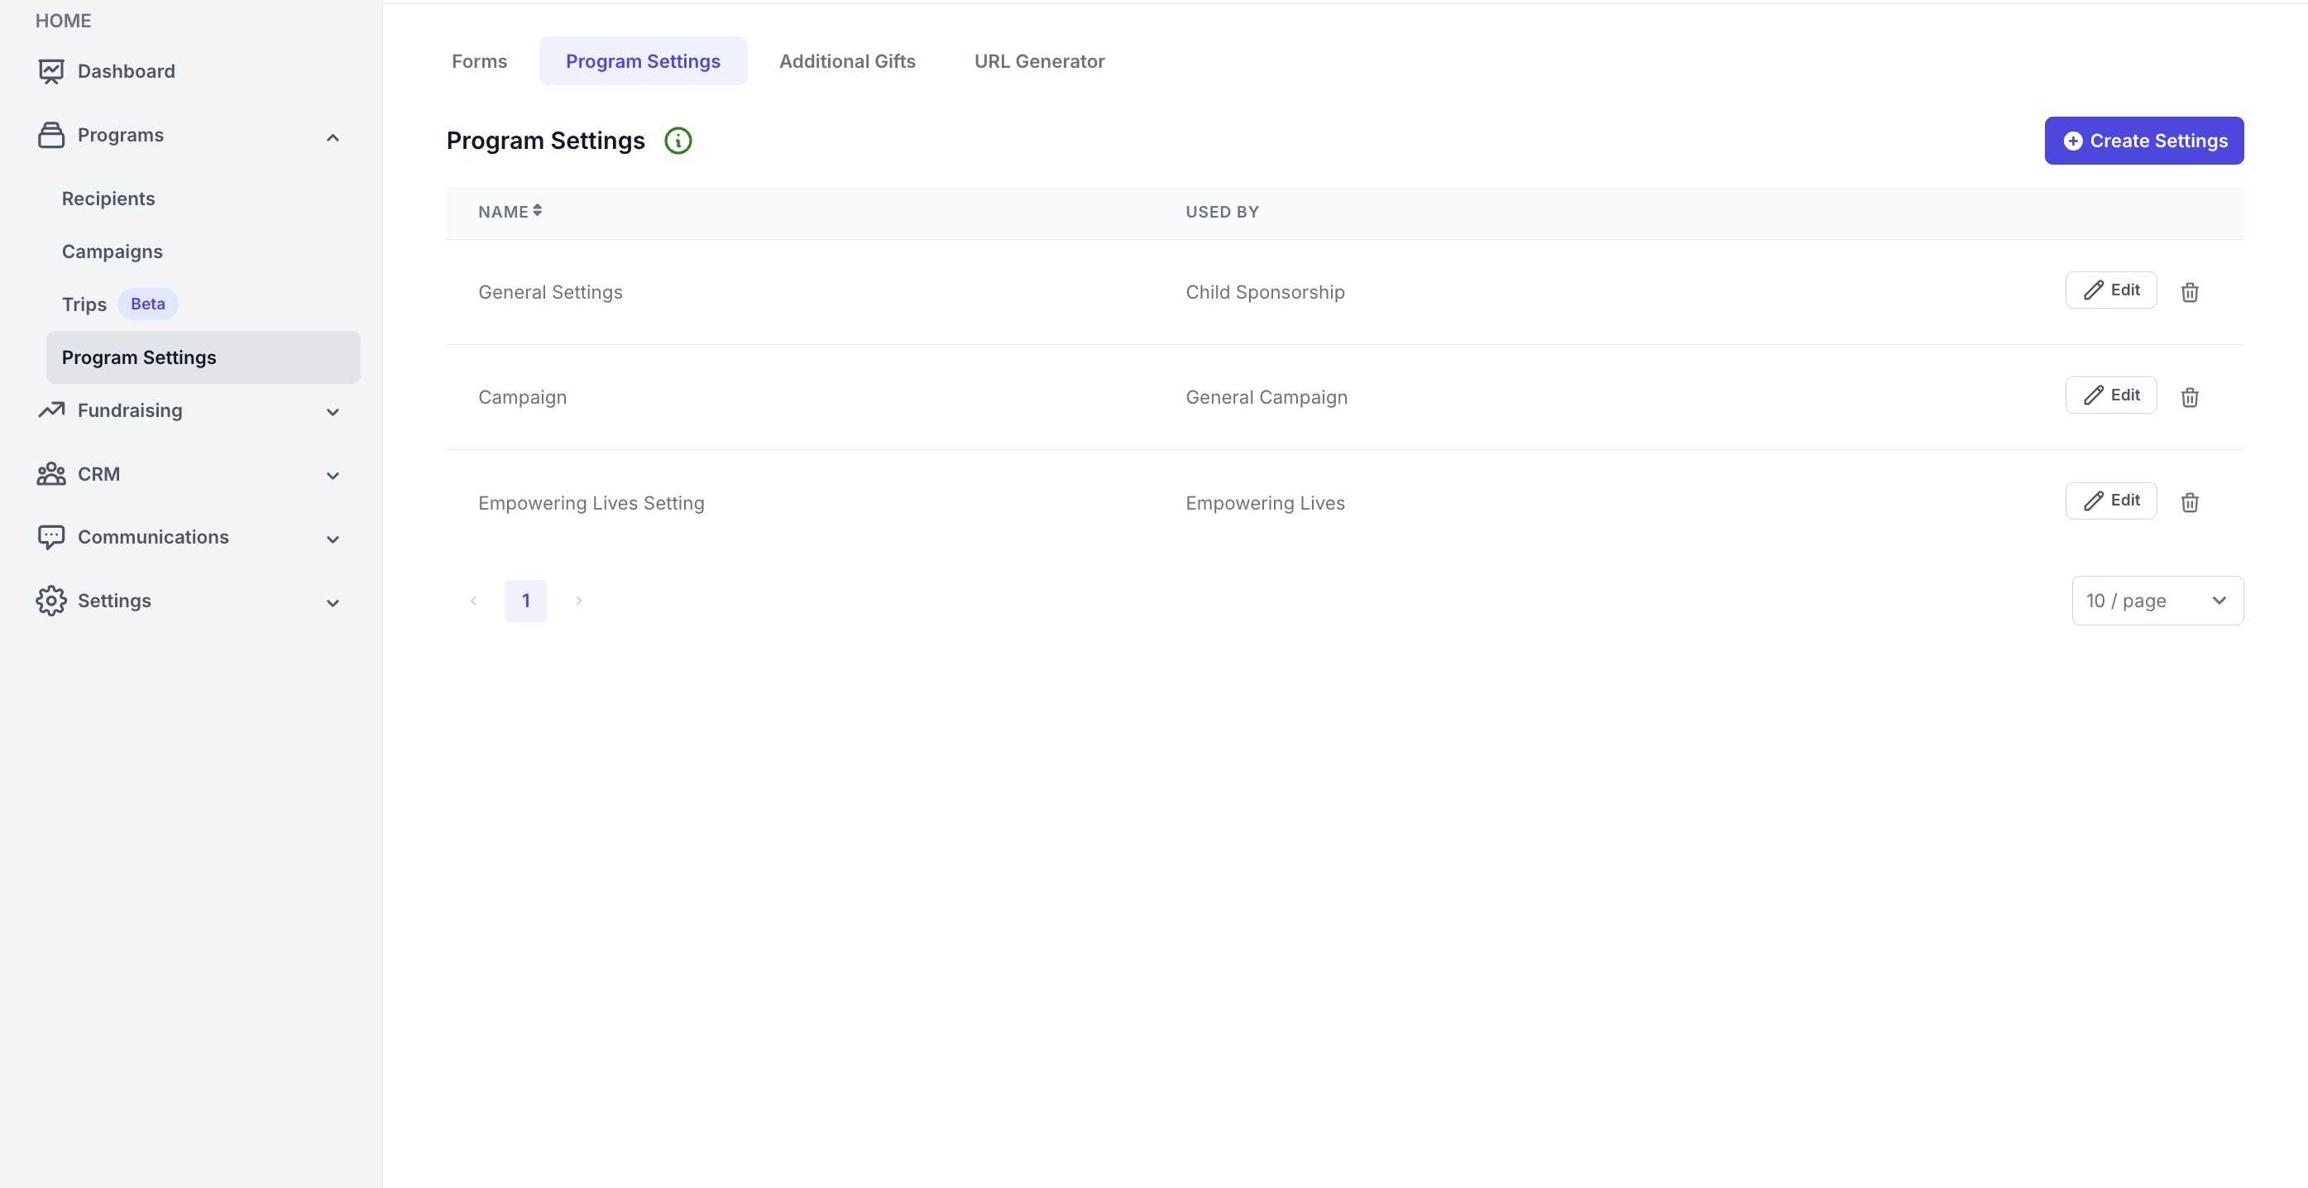Sort table by the NAME column arrows
Viewport: 2308px width, 1188px height.
[x=537, y=210]
